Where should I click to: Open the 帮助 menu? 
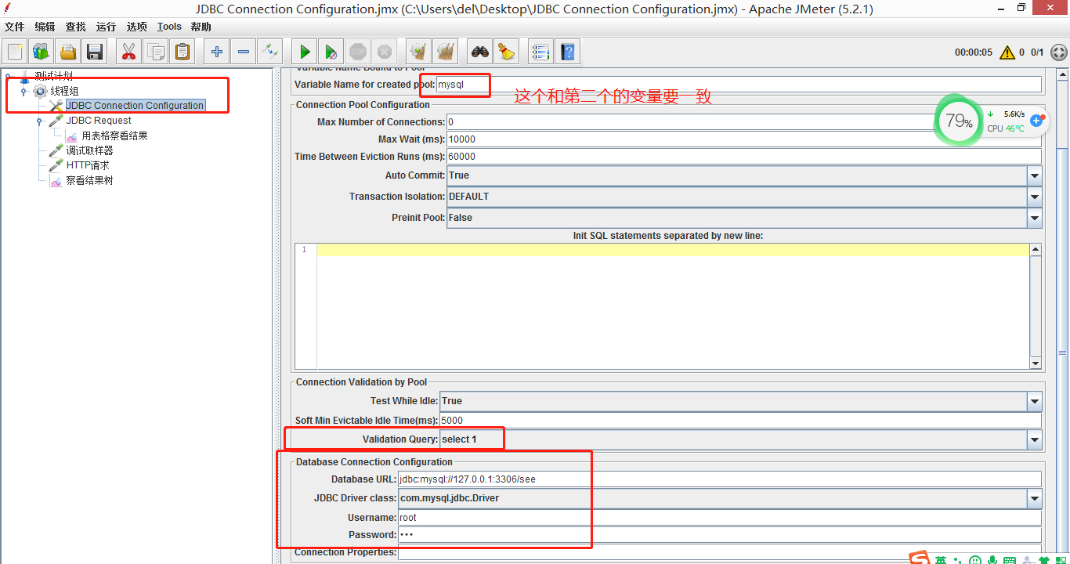201,27
